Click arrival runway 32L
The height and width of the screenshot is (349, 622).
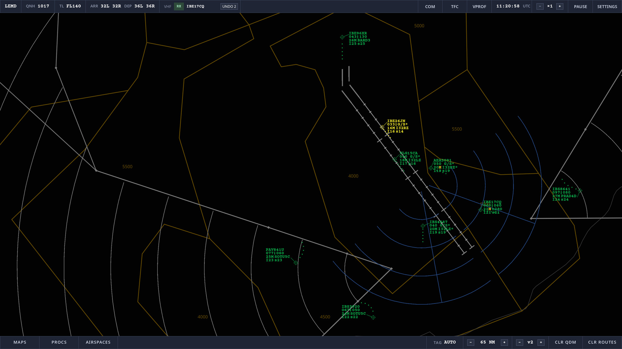point(105,6)
